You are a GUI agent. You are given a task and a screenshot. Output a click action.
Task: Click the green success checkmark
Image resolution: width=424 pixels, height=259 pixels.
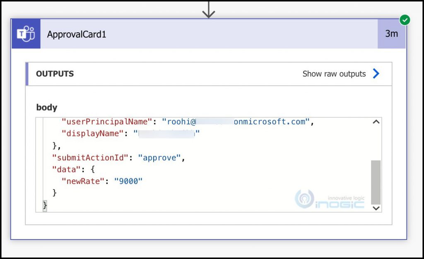(405, 19)
